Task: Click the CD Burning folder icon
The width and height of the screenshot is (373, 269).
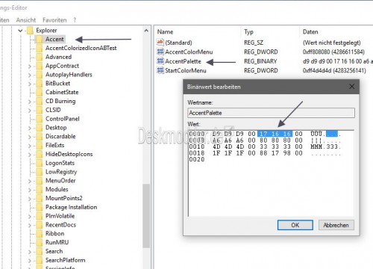Action: (39, 101)
